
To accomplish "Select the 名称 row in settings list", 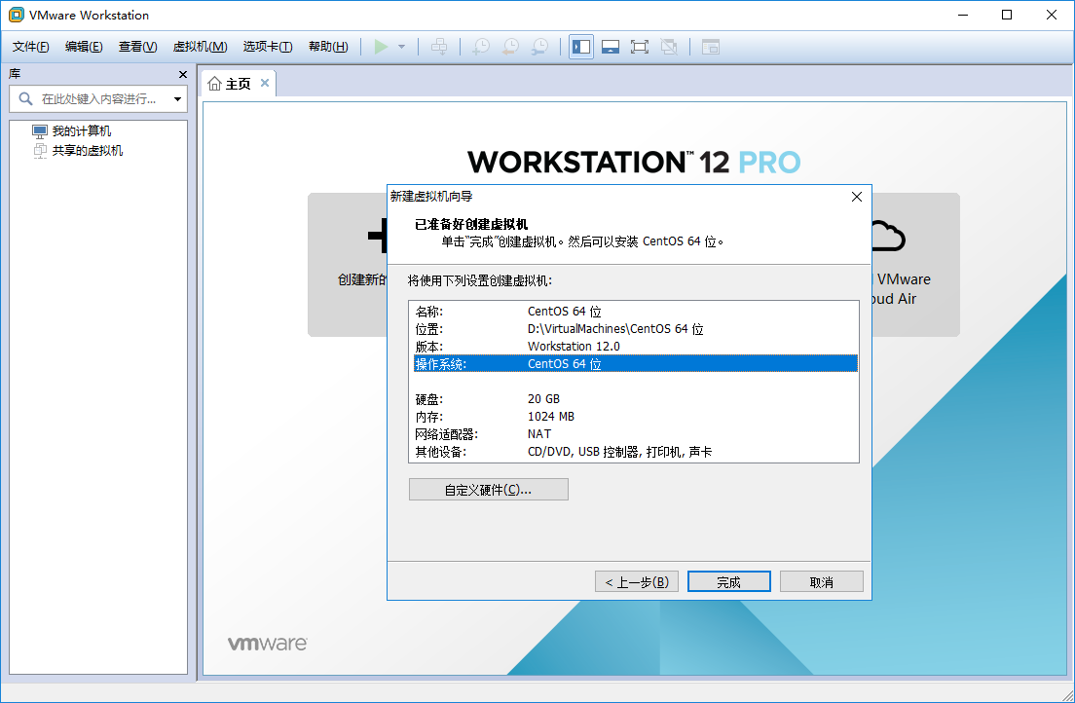I will pos(636,312).
